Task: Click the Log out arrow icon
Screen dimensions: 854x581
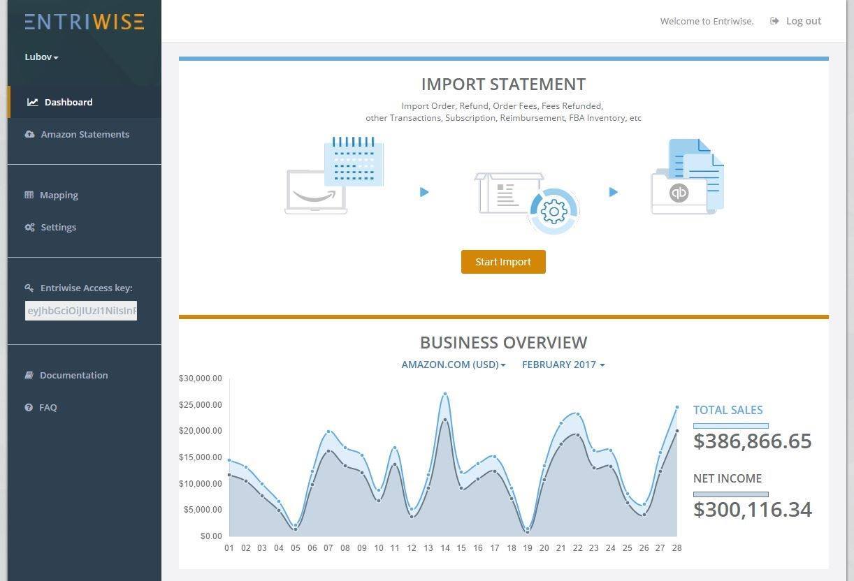Action: pos(774,21)
